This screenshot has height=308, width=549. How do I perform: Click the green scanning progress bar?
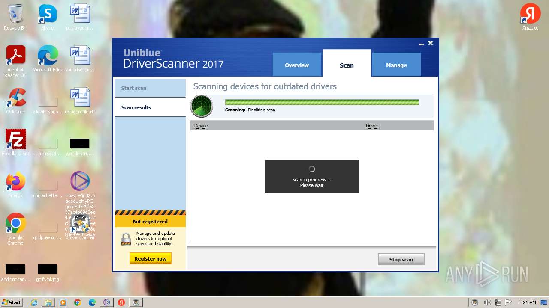pos(322,102)
